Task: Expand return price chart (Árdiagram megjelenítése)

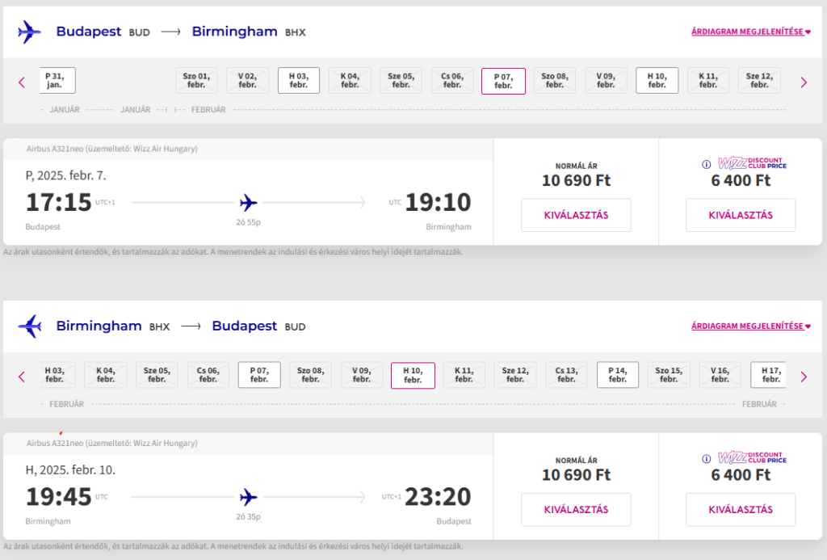Action: [x=750, y=326]
